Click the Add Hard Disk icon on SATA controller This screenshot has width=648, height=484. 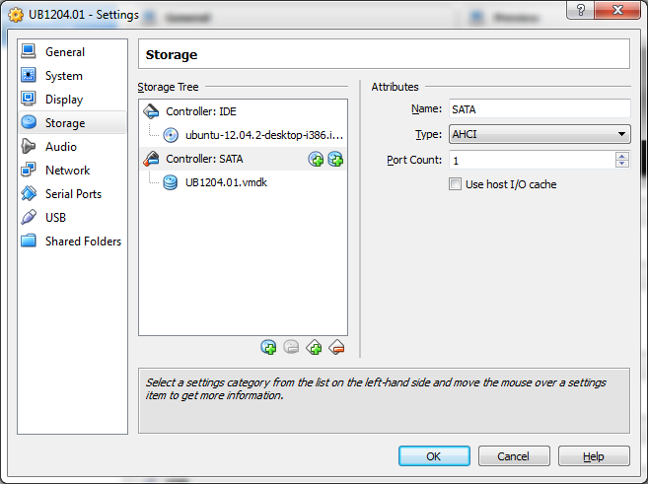(x=335, y=159)
